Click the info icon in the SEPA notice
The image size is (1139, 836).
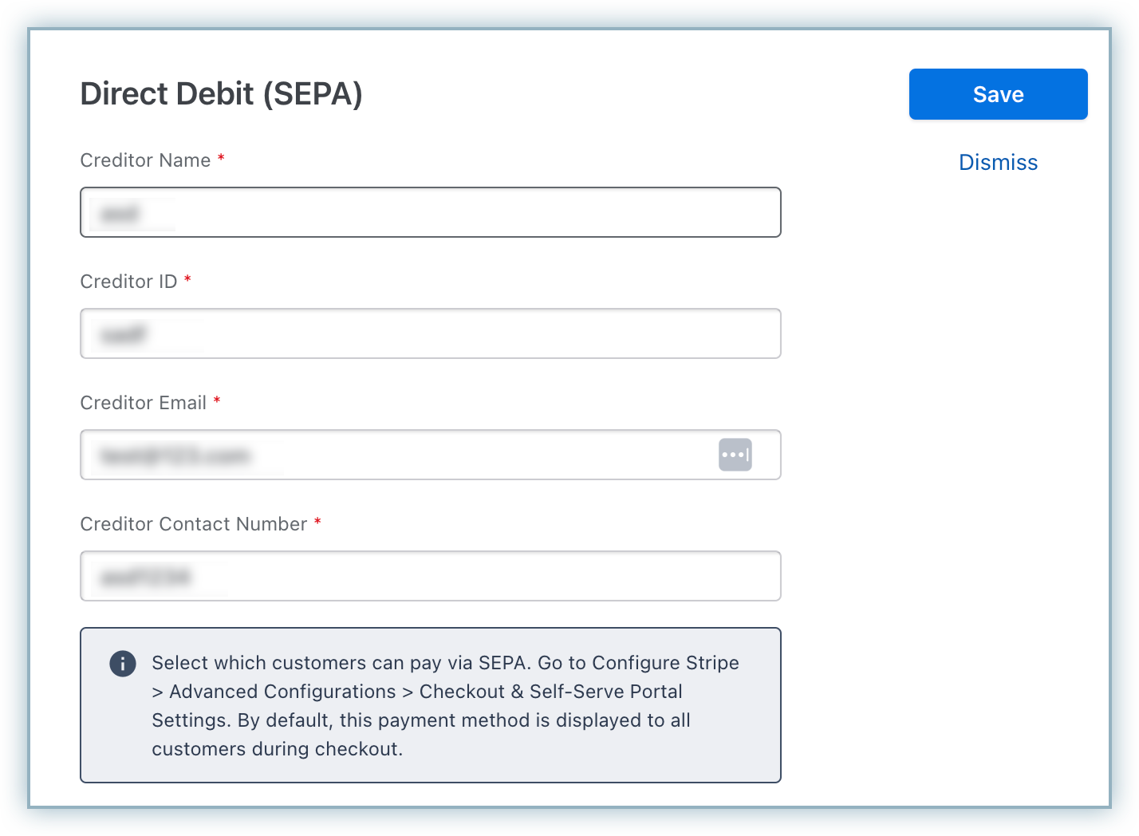[122, 664]
